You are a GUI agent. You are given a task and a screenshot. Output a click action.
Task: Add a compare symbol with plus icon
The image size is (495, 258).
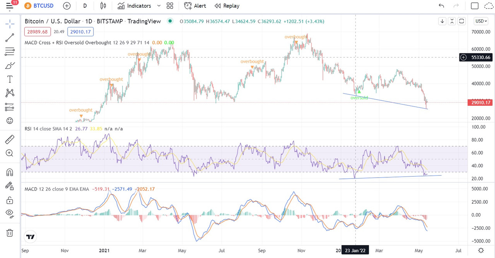point(67,6)
